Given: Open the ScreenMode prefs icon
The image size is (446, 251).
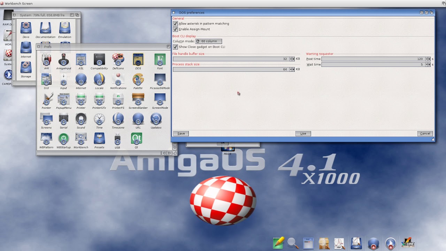Looking at the screenshot, I should (160, 99).
